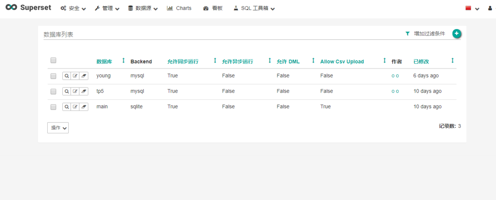Check the box for young database row
The image size is (496, 200).
click(x=53, y=76)
